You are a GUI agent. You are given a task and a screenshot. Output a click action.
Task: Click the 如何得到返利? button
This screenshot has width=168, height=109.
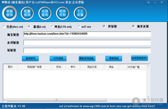[x=139, y=58]
